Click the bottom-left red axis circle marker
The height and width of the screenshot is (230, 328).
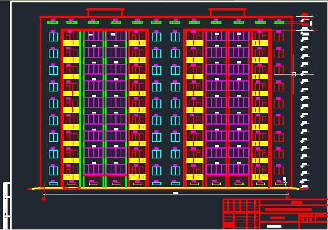click(x=44, y=199)
